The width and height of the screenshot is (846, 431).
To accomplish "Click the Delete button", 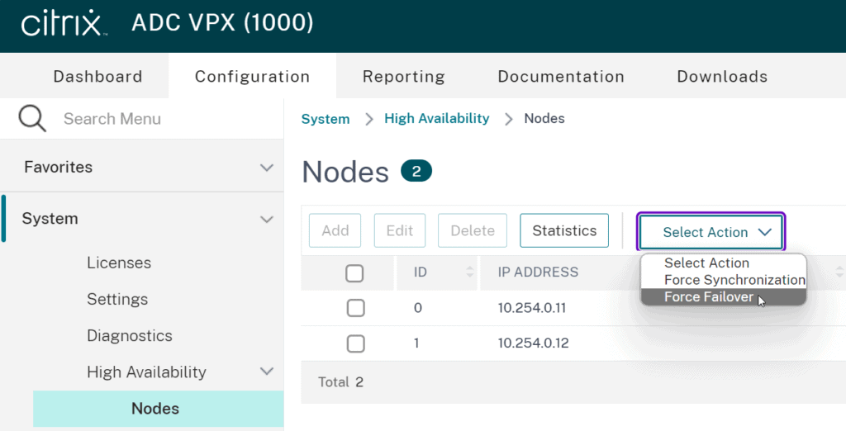I will click(473, 230).
